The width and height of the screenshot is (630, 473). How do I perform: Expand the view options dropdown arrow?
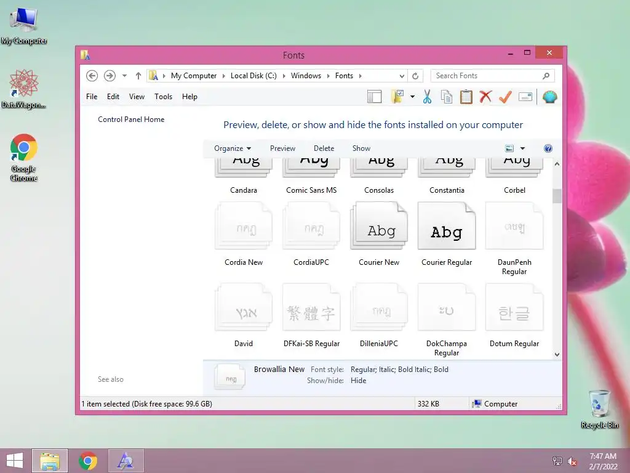(523, 148)
